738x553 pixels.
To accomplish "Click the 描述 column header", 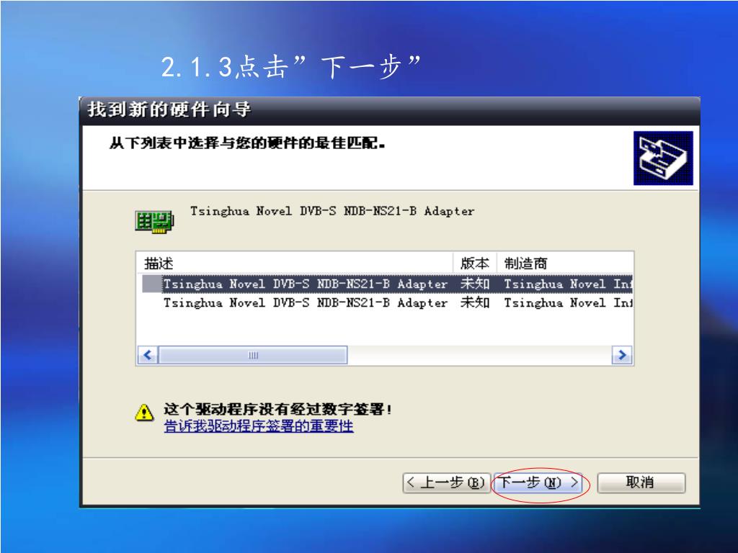I will click(x=295, y=264).
